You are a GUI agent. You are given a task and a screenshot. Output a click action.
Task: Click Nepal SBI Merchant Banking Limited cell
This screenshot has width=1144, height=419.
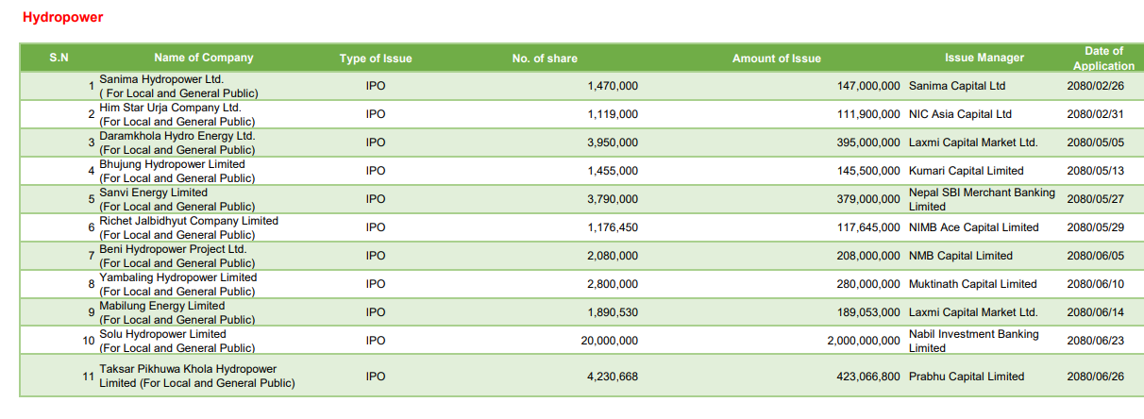[982, 199]
